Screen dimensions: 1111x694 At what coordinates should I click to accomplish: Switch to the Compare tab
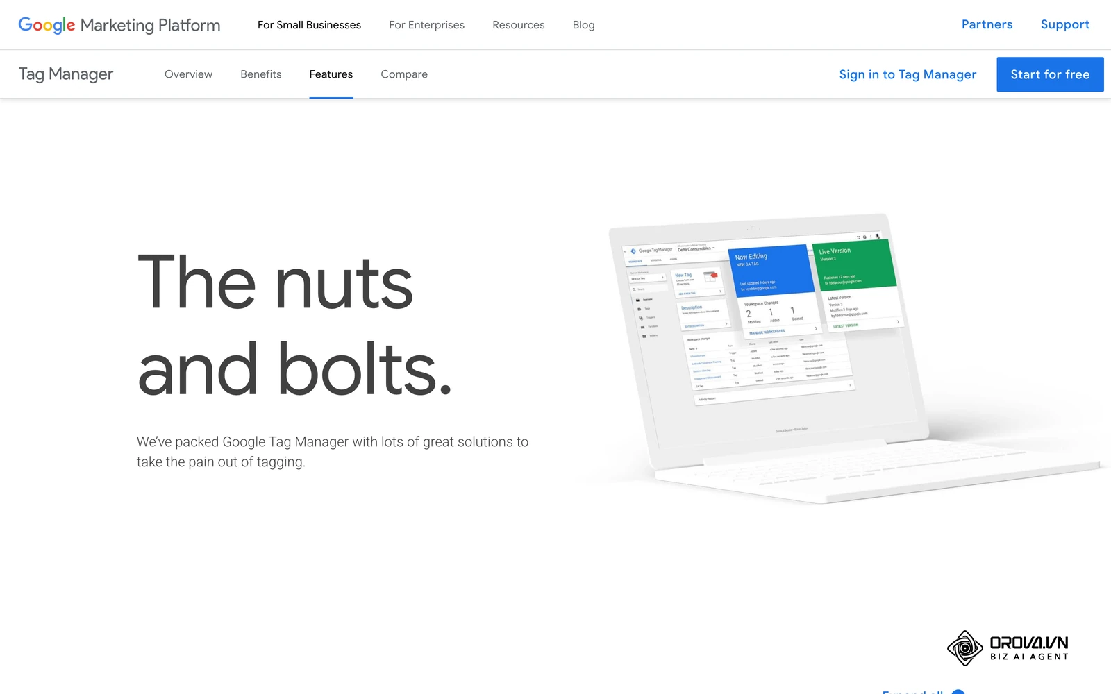404,74
